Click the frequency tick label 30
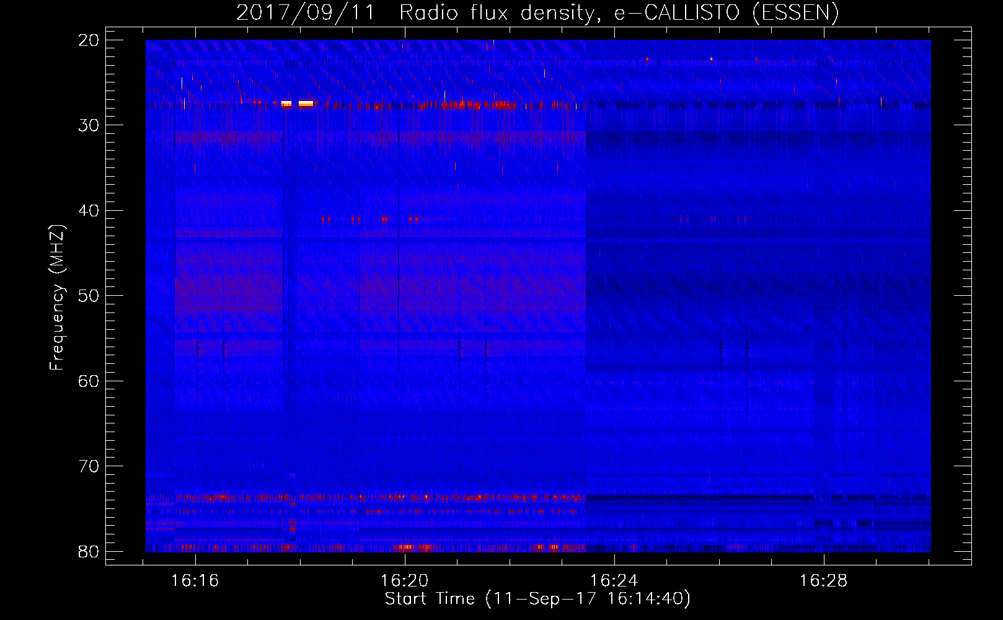This screenshot has height=620, width=1003. (x=89, y=125)
